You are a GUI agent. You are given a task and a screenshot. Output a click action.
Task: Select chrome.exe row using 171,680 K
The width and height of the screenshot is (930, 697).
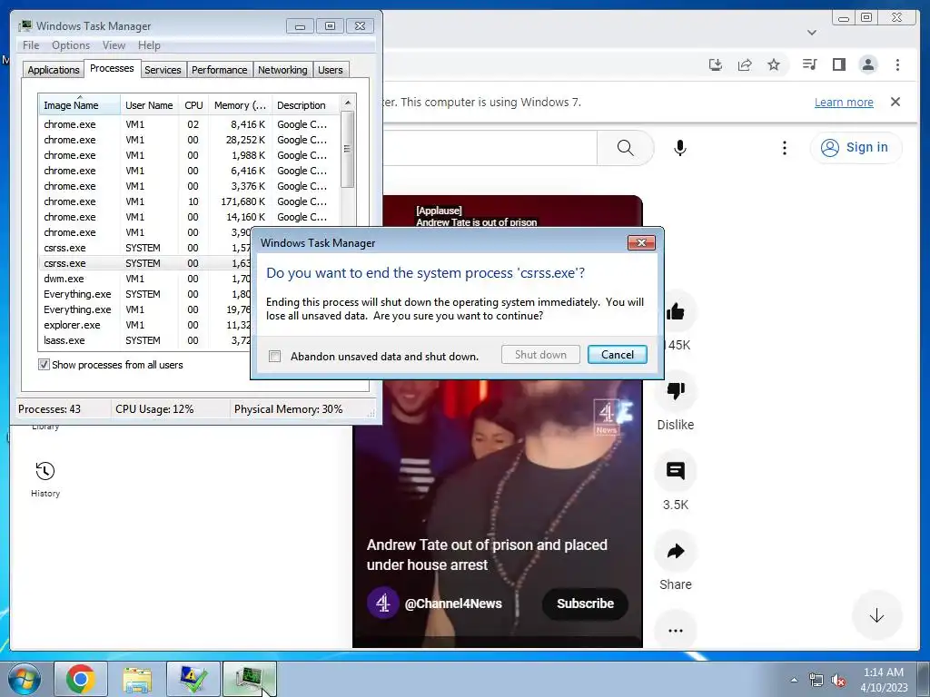pyautogui.click(x=190, y=201)
